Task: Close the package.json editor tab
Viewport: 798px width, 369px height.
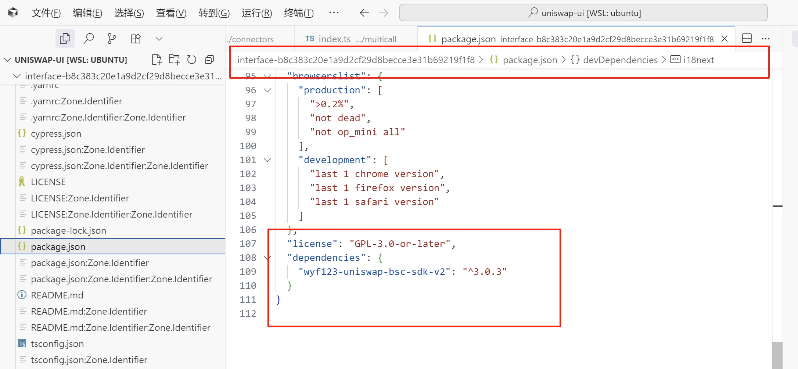Action: (x=724, y=39)
